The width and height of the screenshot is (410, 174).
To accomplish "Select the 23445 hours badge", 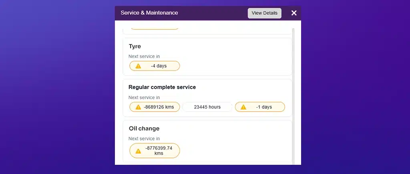I will point(207,107).
